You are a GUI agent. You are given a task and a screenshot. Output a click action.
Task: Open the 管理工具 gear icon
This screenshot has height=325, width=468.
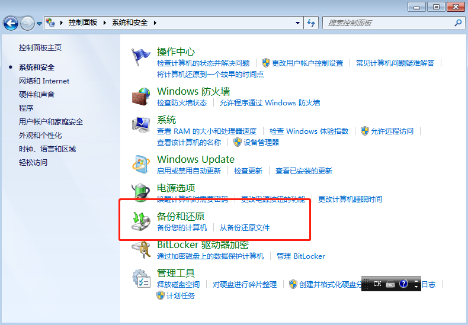pyautogui.click(x=141, y=279)
